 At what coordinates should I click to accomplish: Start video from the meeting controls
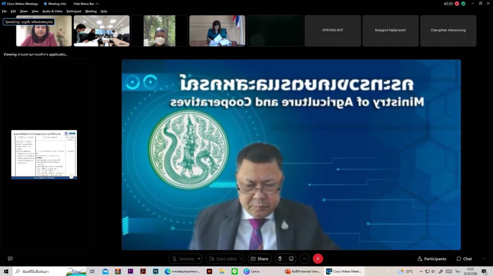223,259
